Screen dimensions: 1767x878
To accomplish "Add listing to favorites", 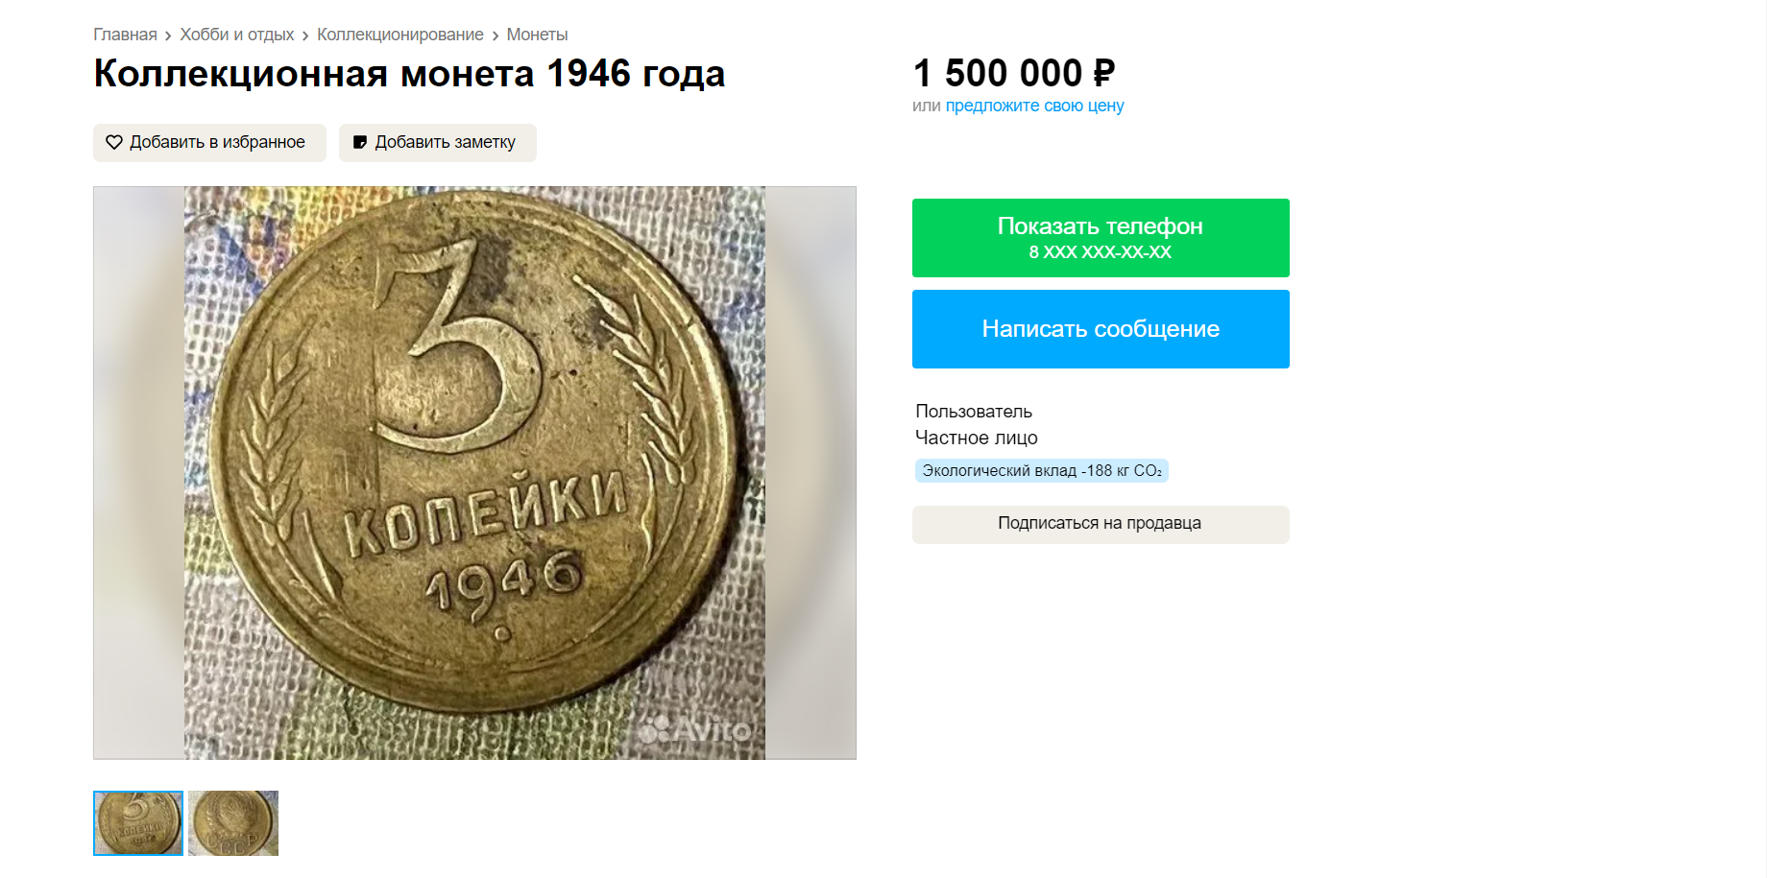I will (209, 143).
